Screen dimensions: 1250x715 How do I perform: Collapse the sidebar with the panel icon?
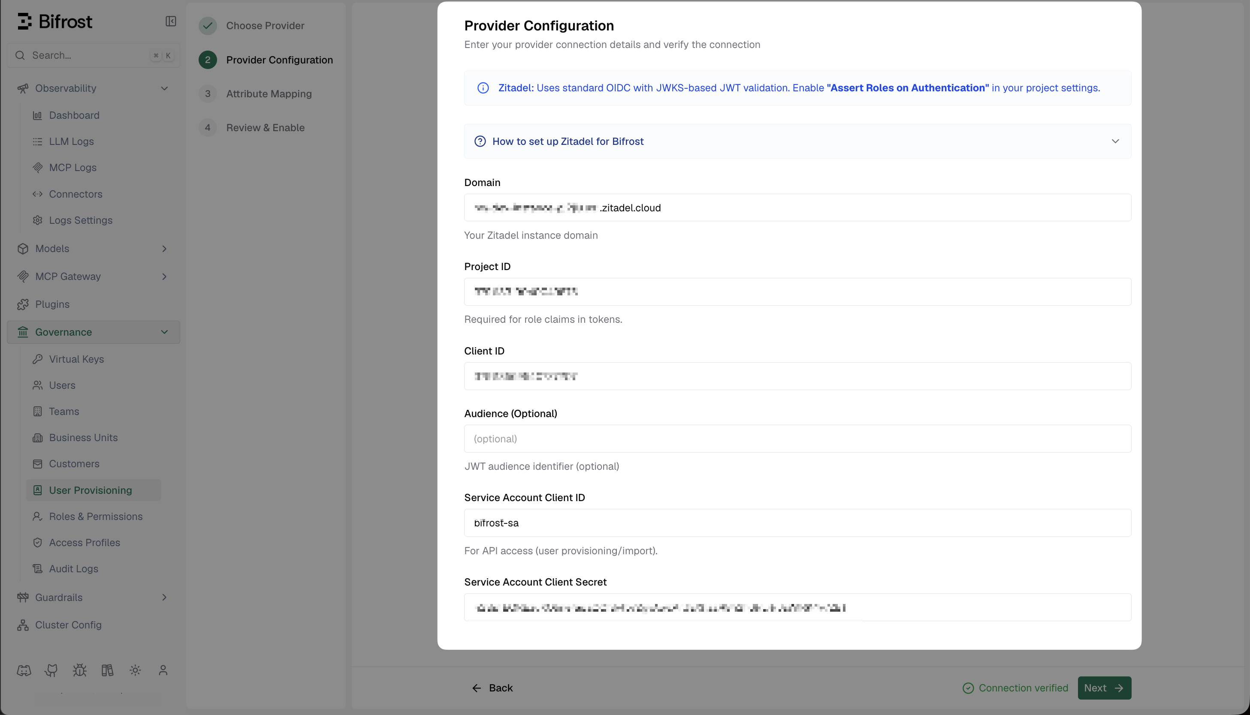point(170,21)
